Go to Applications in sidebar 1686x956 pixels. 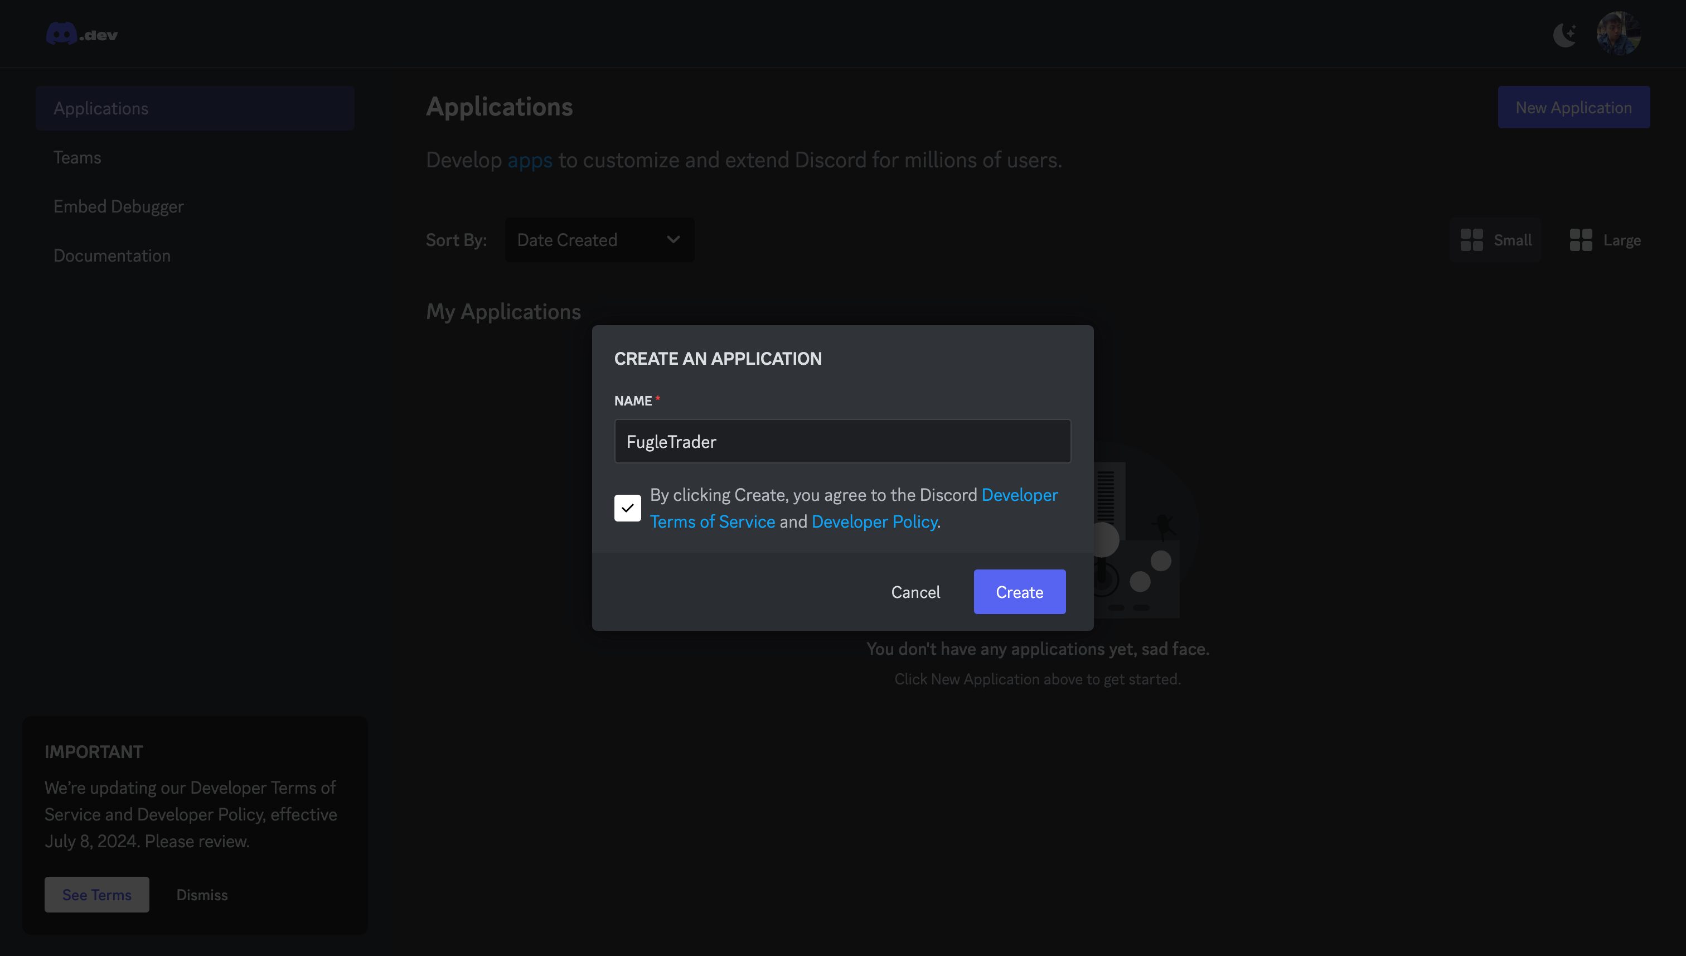tap(195, 108)
